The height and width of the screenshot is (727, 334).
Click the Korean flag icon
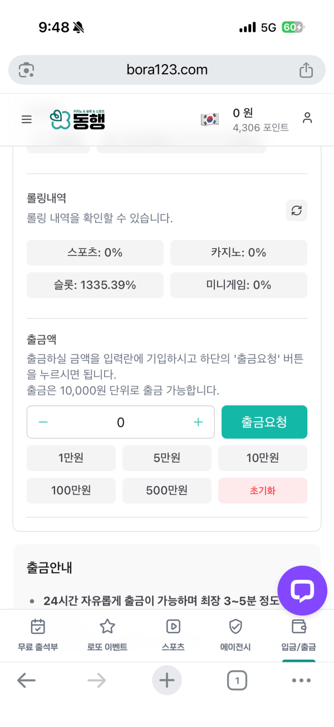tap(210, 119)
